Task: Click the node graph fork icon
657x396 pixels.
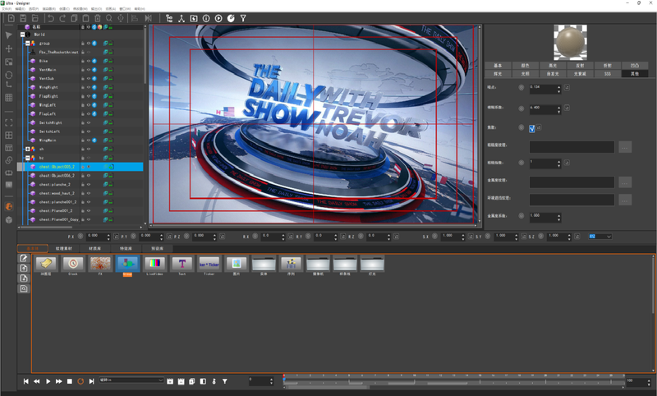Action: click(x=181, y=18)
